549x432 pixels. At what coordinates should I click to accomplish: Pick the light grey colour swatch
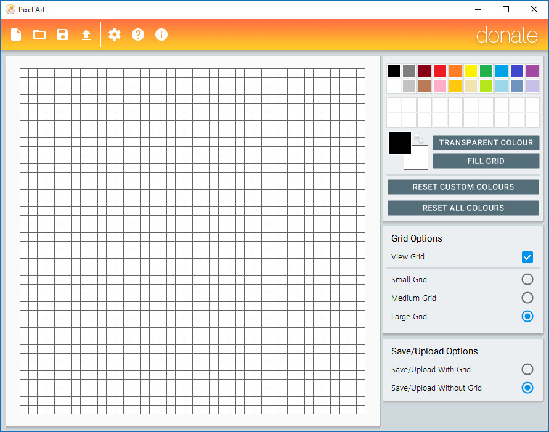(x=409, y=86)
